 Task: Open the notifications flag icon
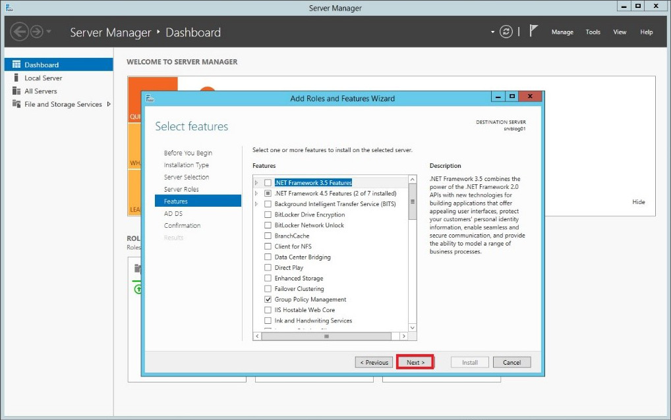[x=533, y=31]
